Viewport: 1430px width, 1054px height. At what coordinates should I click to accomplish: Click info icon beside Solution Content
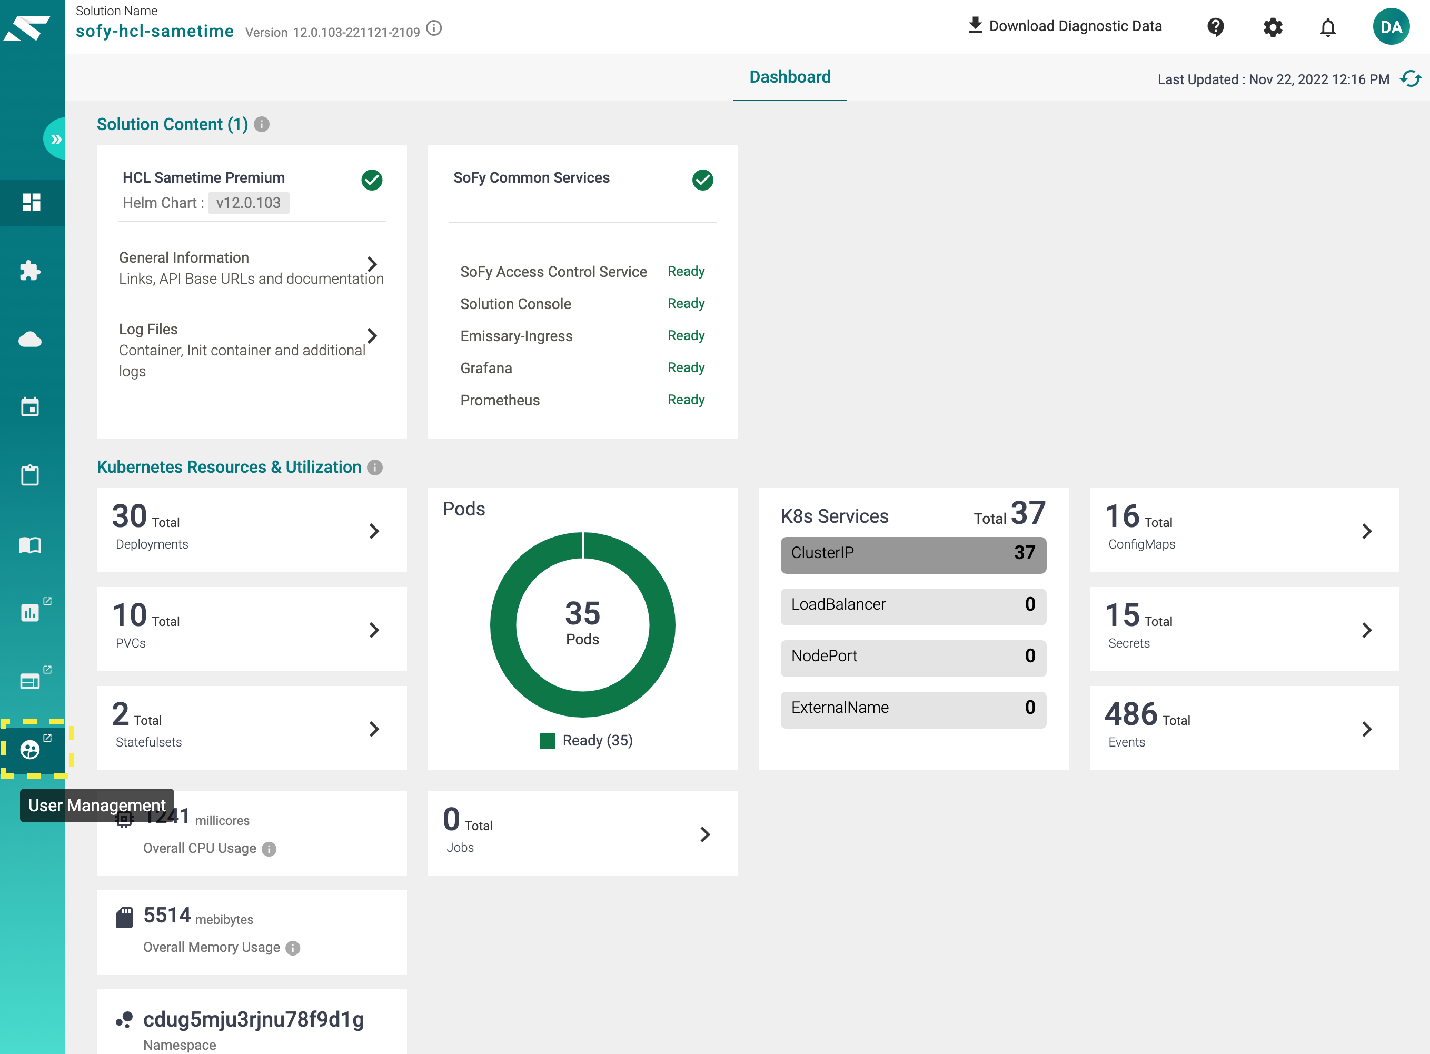coord(261,124)
